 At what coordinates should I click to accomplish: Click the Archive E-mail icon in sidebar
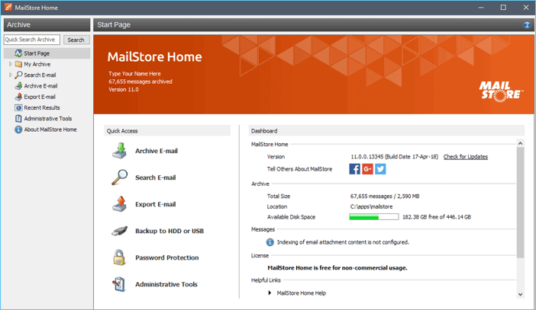pos(18,86)
